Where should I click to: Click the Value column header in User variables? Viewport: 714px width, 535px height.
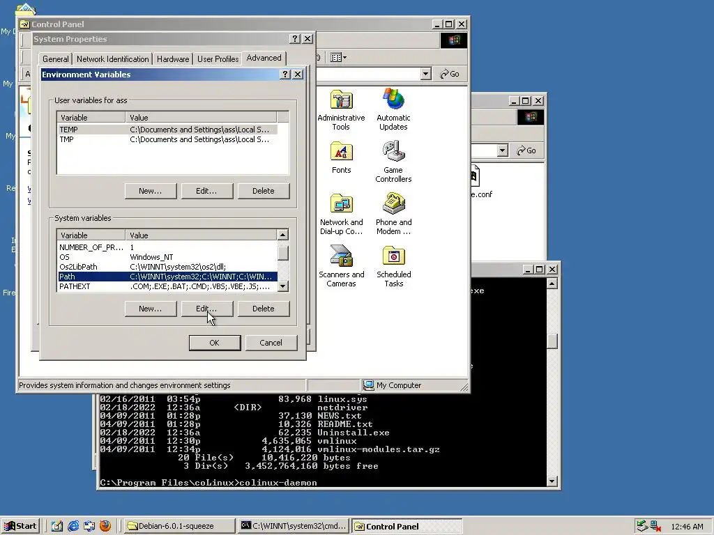(x=202, y=117)
